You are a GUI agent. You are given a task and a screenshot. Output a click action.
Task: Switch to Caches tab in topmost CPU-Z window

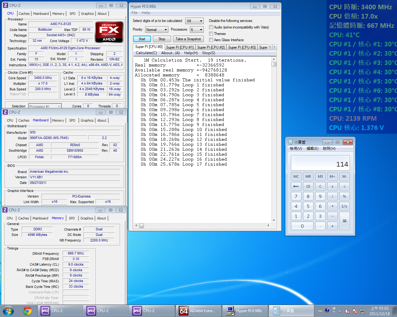pos(24,14)
